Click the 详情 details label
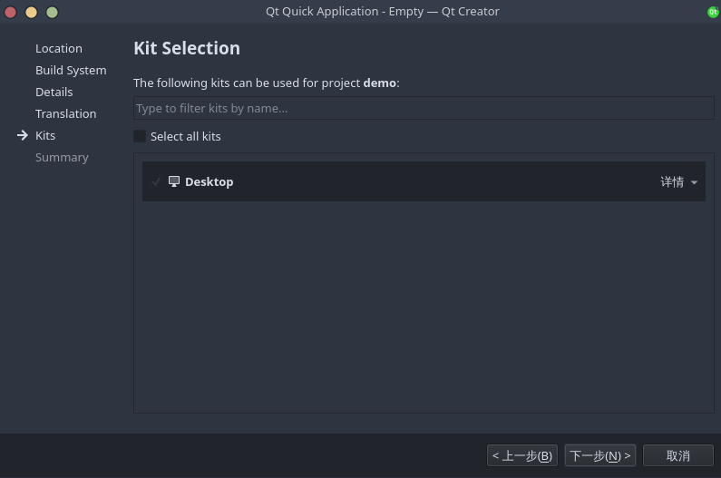The width and height of the screenshot is (721, 478). 672,181
